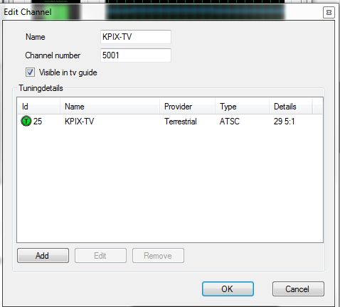Click Add to create tuning detail
The height and width of the screenshot is (307, 340).
pos(43,256)
